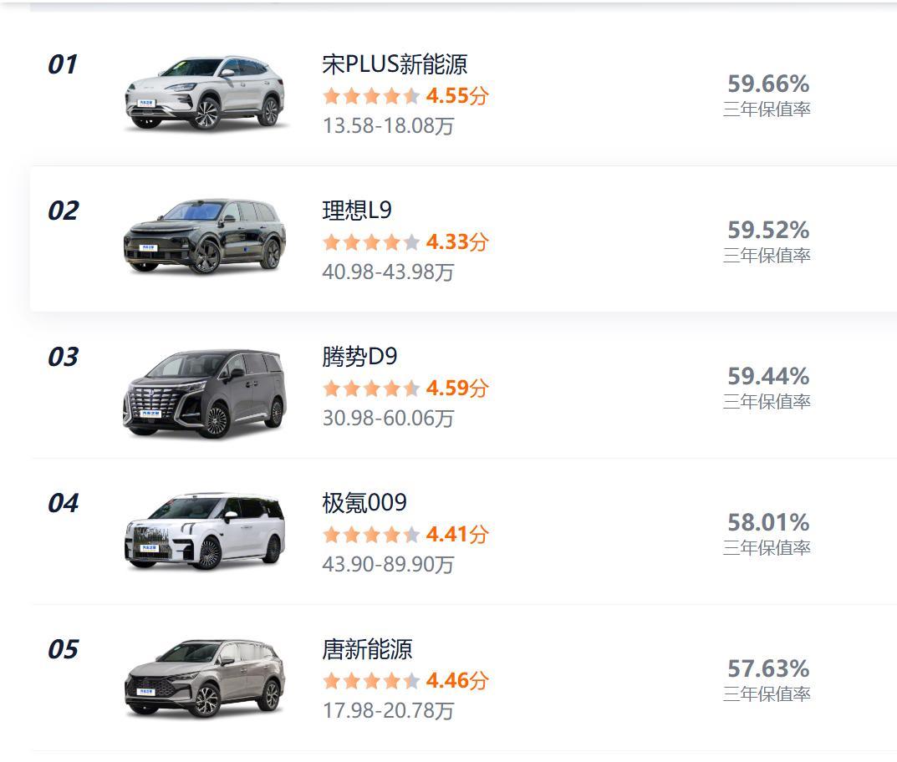Click the 13.58-18.08万 price range
The width and height of the screenshot is (897, 762).
pos(388,126)
